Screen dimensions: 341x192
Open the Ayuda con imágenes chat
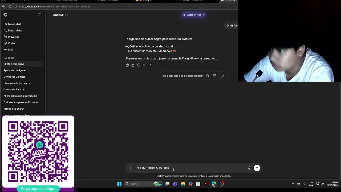tap(23, 70)
